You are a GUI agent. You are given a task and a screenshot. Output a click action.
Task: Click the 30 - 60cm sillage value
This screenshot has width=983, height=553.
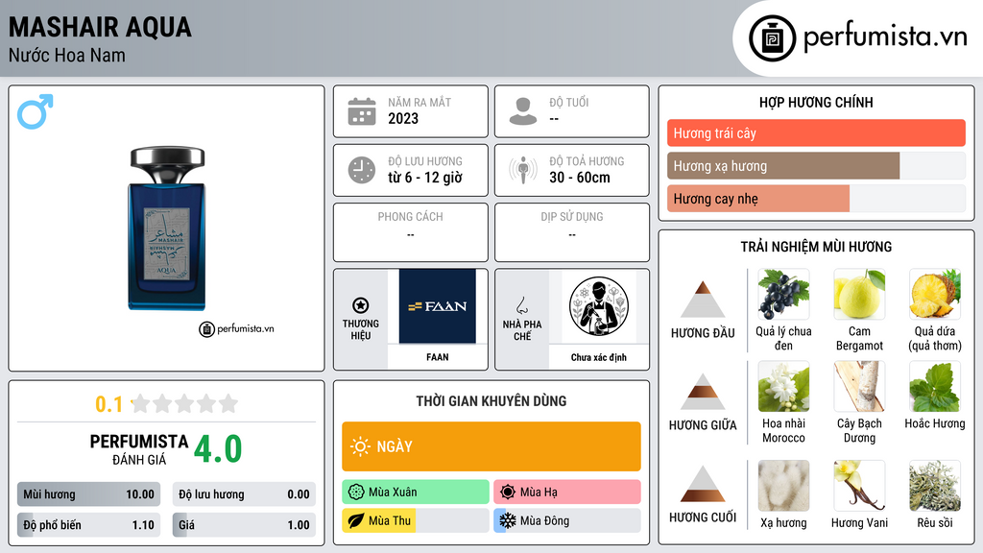pyautogui.click(x=580, y=178)
